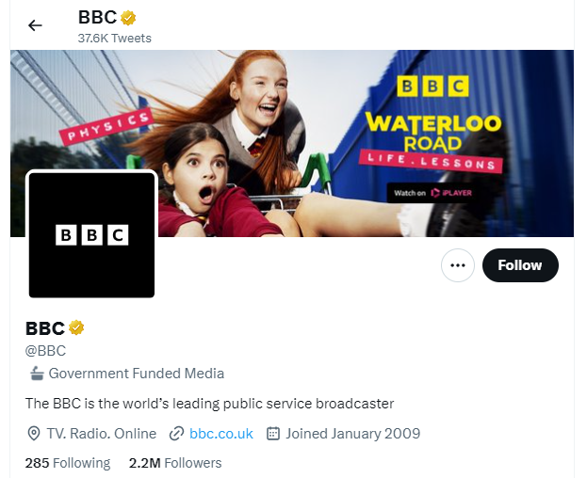Open the BBC profile picture
Image resolution: width=587 pixels, height=478 pixels.
[x=91, y=234]
